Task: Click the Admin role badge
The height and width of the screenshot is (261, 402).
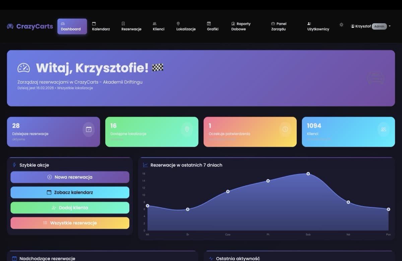Action: coord(379,26)
